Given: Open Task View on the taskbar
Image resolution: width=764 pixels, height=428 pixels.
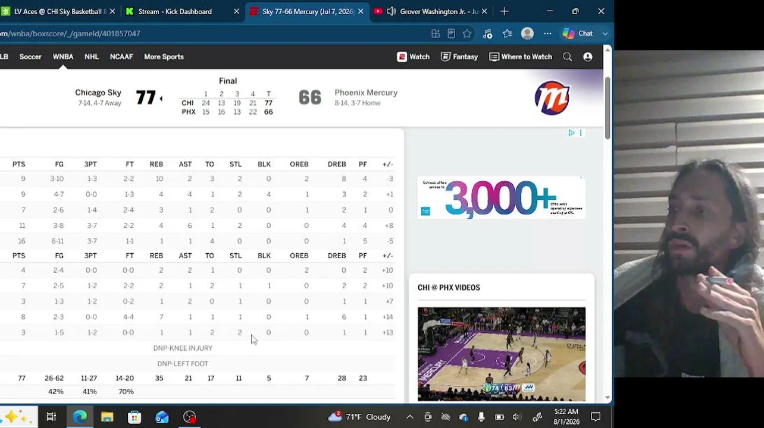Looking at the screenshot, I should coord(51,417).
